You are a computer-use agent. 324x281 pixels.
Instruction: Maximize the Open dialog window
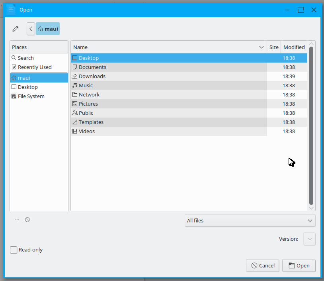(x=301, y=10)
